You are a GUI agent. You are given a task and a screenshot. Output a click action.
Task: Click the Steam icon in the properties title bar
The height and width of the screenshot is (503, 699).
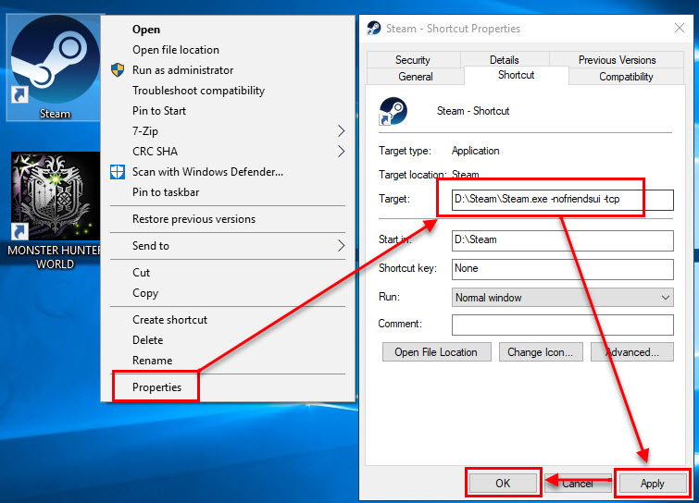(374, 29)
